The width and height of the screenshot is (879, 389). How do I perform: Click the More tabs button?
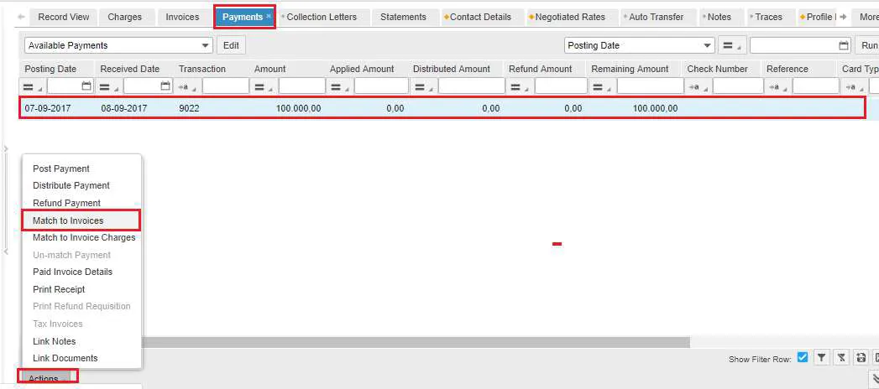[x=866, y=17]
